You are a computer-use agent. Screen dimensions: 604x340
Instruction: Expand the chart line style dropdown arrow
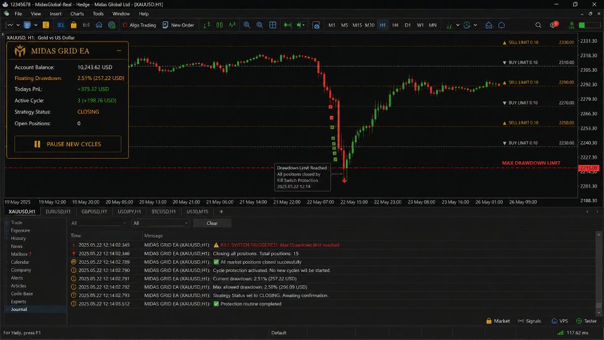(x=18, y=25)
